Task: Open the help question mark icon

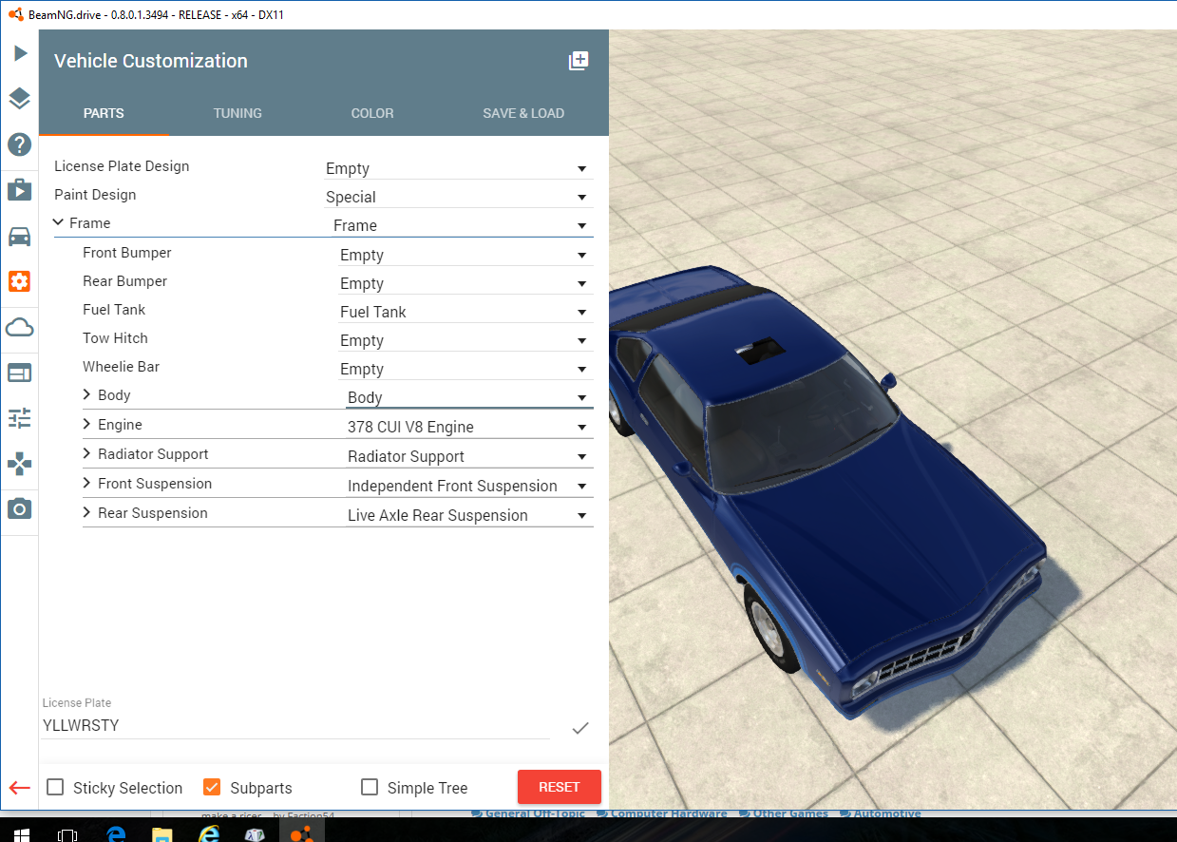Action: 20,144
